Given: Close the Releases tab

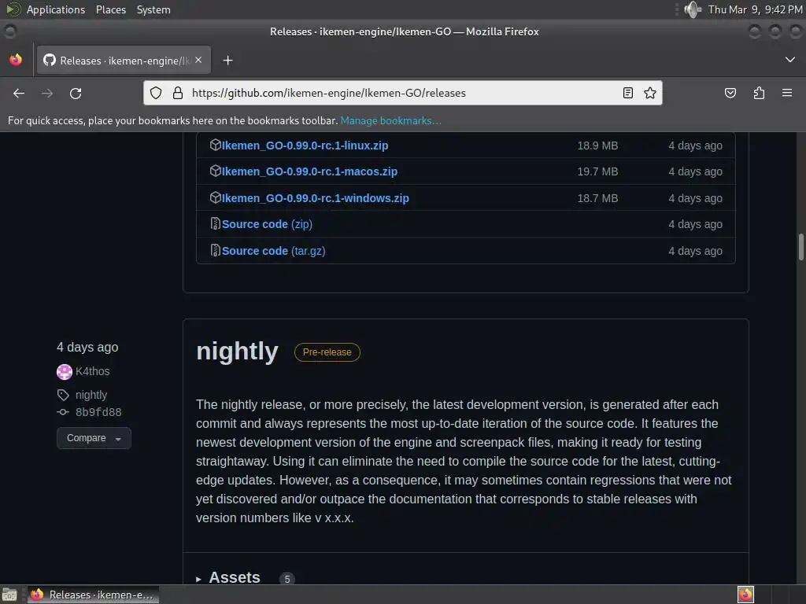Looking at the screenshot, I should [198, 60].
